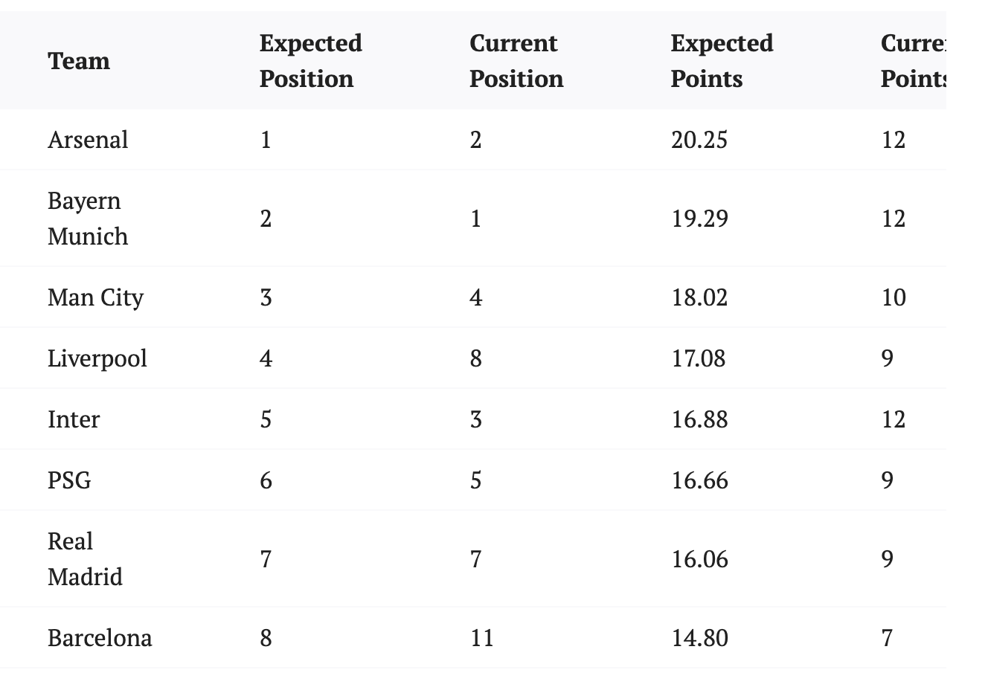This screenshot has height=690, width=988.
Task: Select the PSG team name cell
Action: click(x=69, y=480)
